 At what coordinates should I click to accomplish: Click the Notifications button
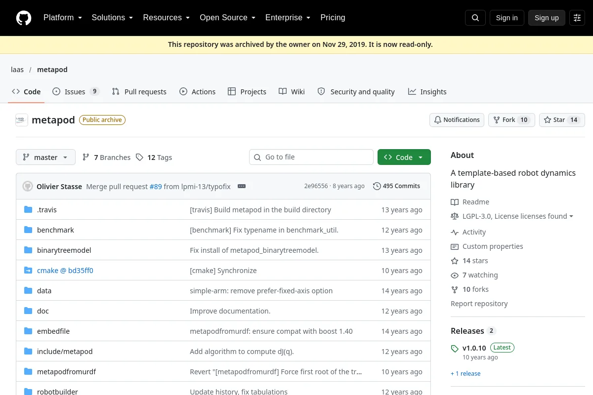pyautogui.click(x=457, y=120)
